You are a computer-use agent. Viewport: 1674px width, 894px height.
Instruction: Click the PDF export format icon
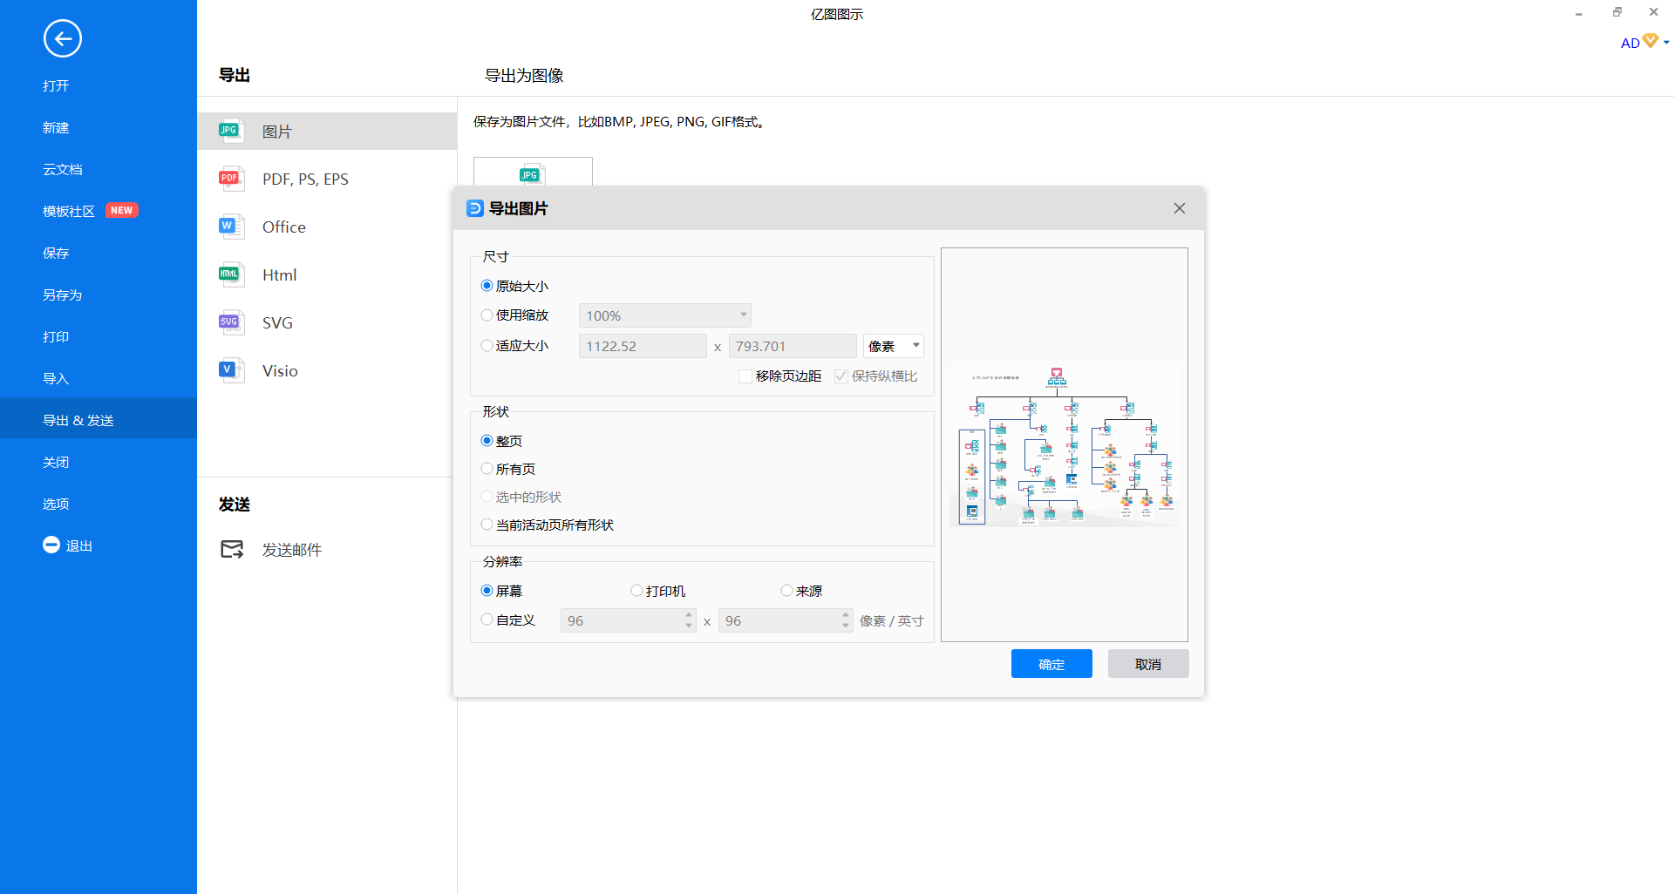click(x=230, y=179)
